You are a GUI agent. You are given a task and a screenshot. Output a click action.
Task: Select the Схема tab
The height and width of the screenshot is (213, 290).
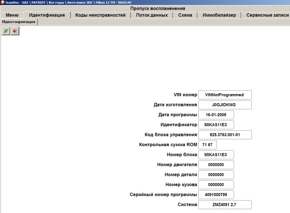185,15
